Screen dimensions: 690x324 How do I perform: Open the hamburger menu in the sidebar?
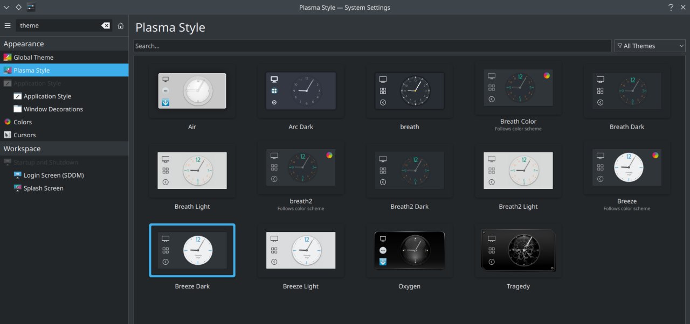click(x=8, y=25)
